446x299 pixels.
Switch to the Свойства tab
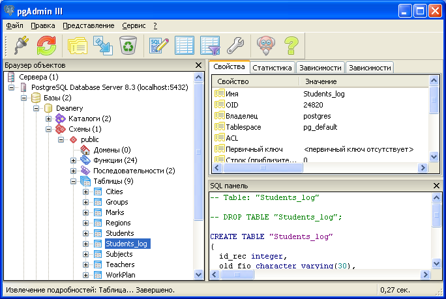point(229,67)
